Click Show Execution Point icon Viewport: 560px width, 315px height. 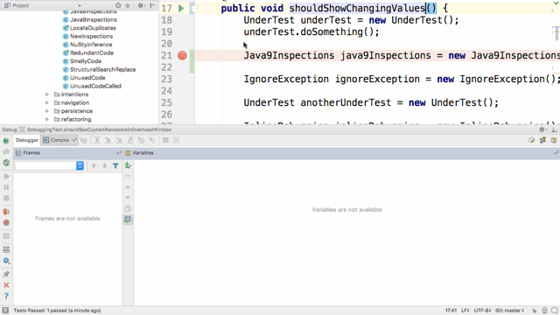point(84,140)
